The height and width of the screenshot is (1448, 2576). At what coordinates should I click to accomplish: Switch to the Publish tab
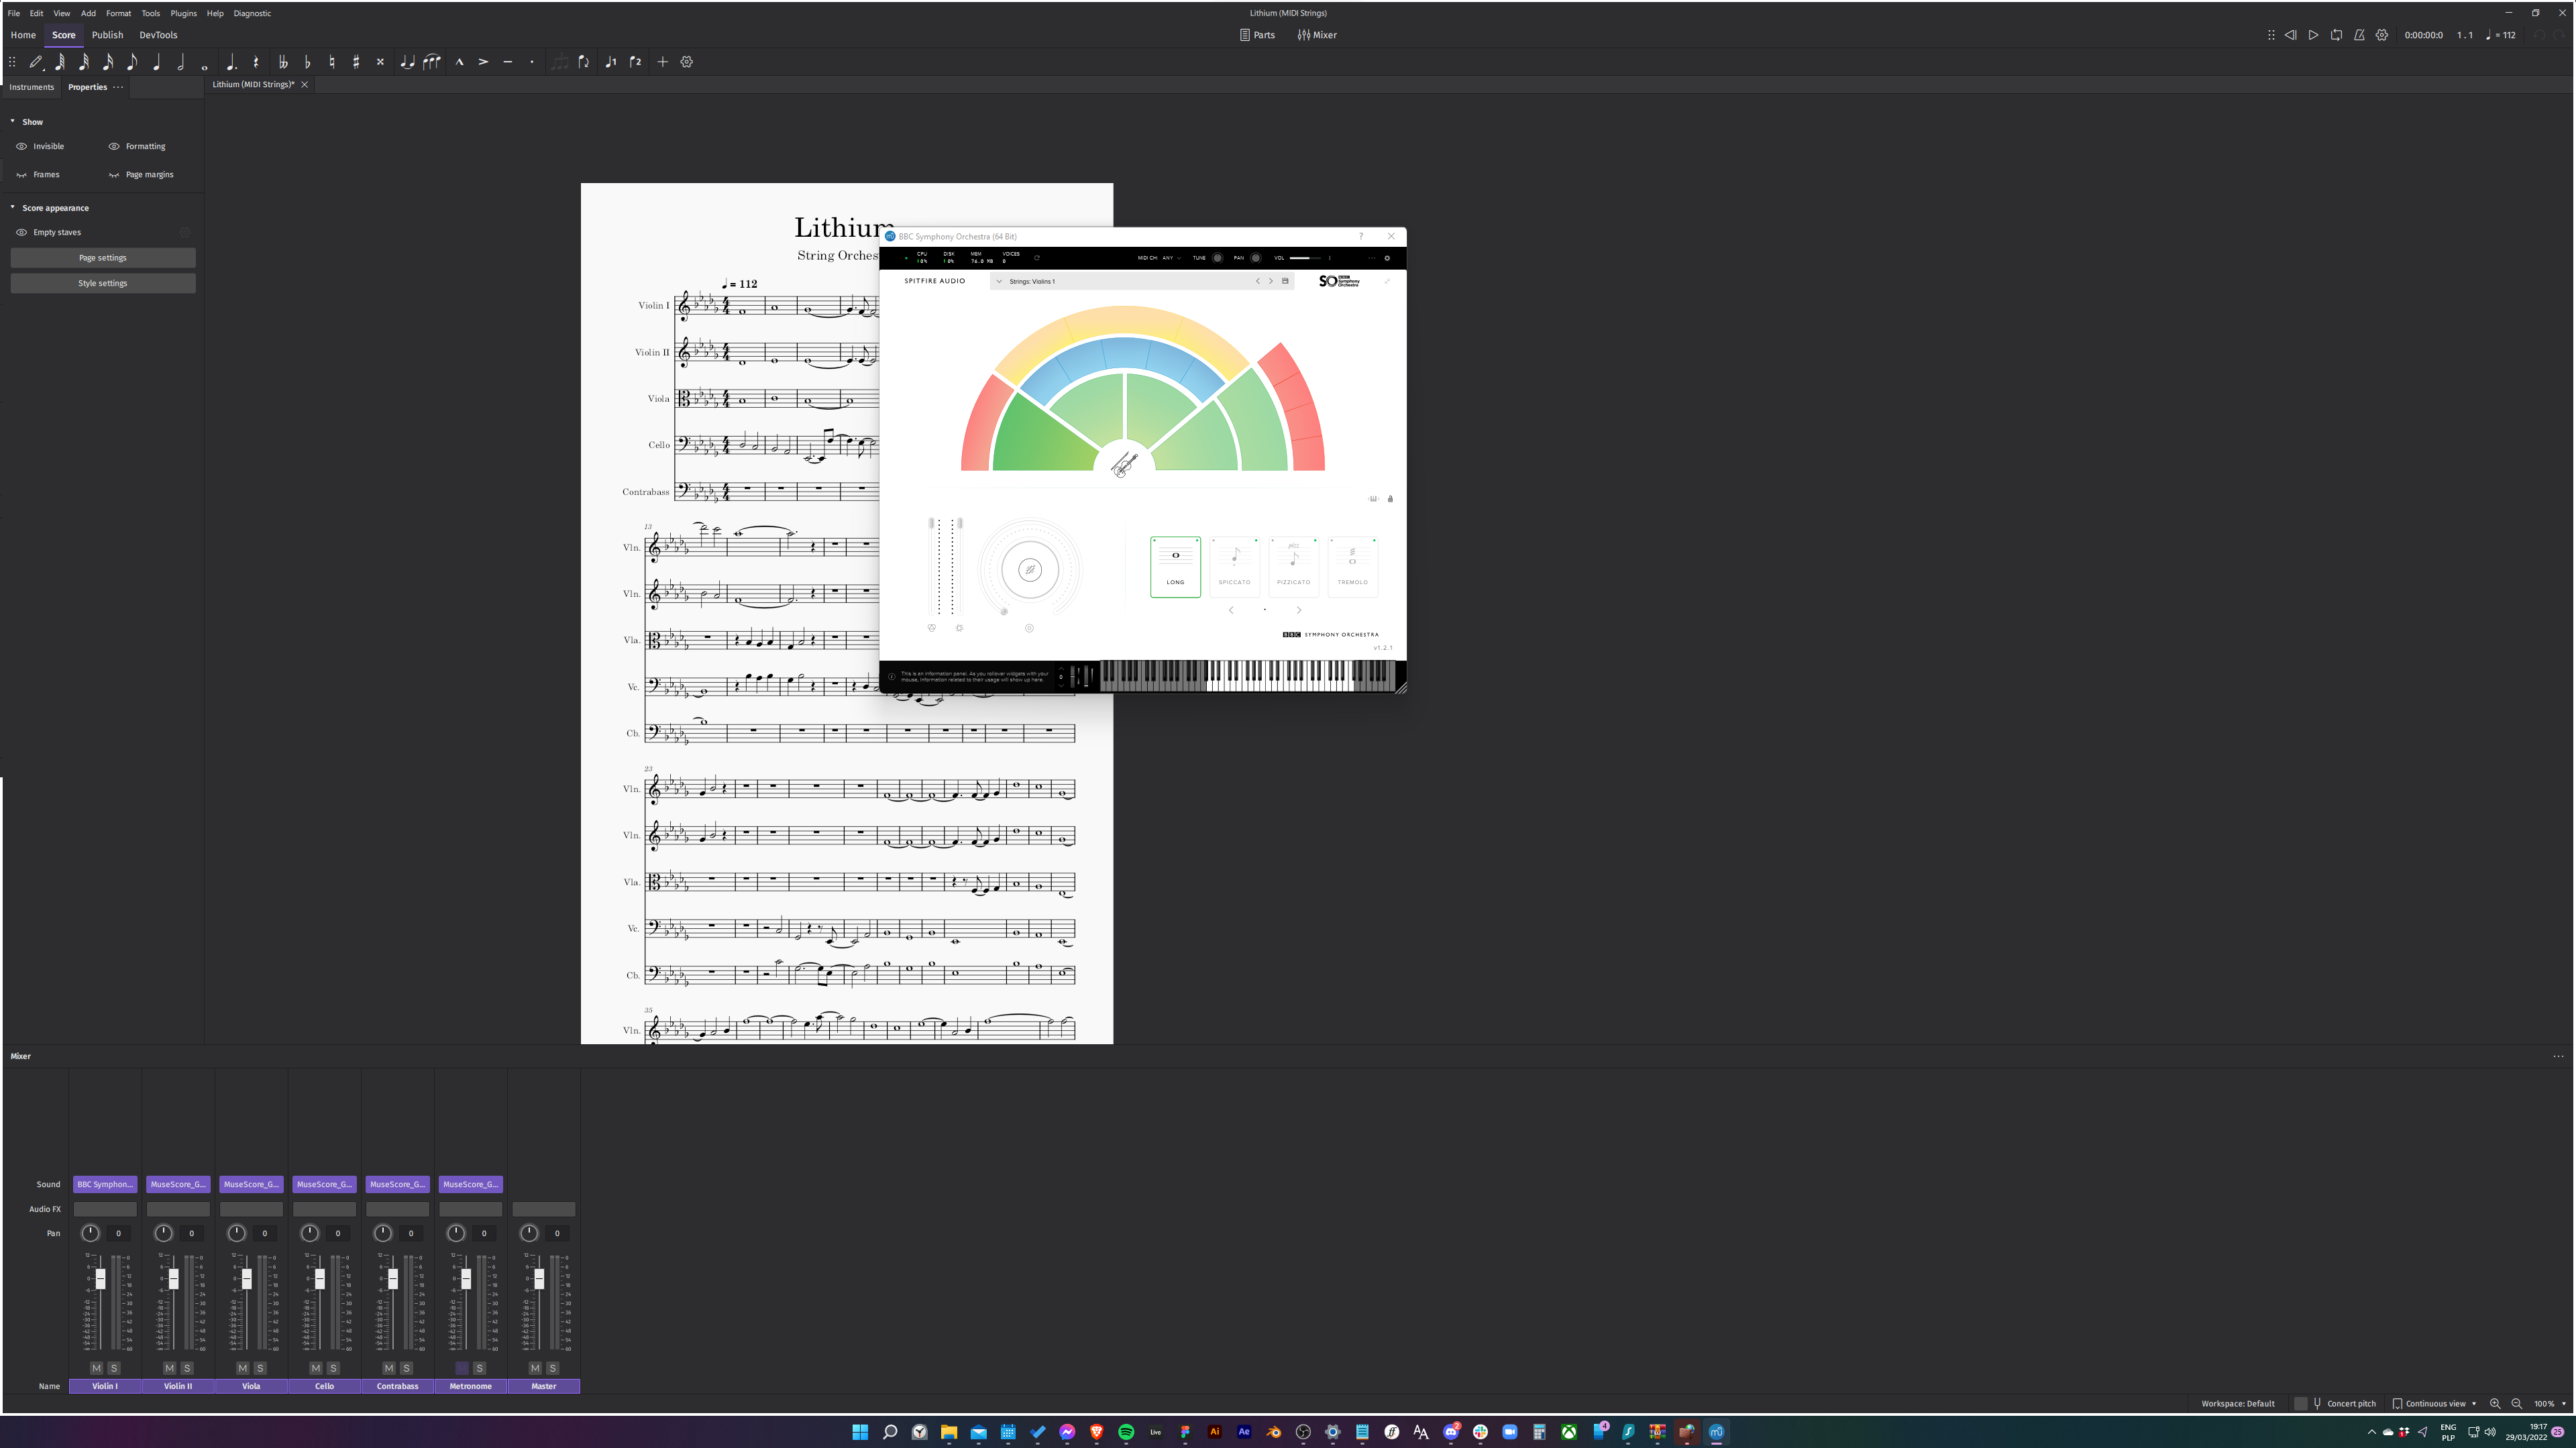click(x=107, y=35)
